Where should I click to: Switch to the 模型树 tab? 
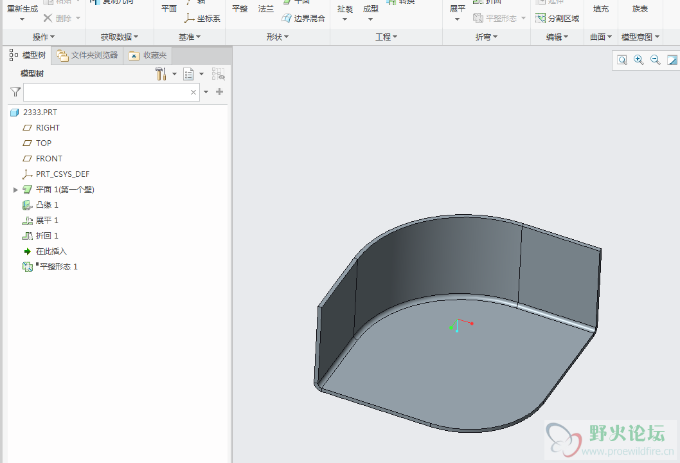(x=28, y=55)
